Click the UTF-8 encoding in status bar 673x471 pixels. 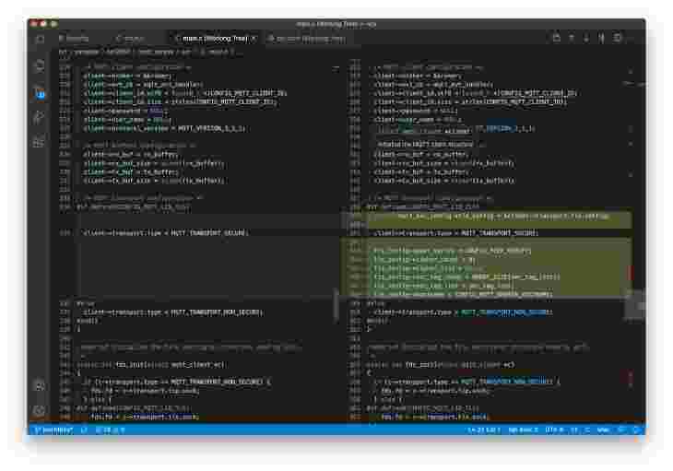point(554,430)
